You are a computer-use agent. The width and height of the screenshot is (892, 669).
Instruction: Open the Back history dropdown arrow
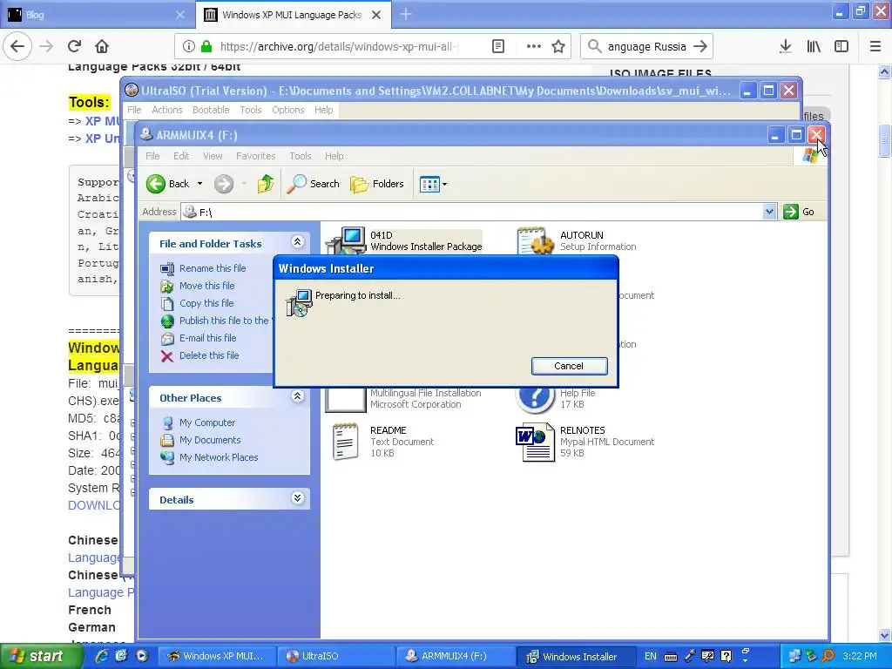(199, 184)
